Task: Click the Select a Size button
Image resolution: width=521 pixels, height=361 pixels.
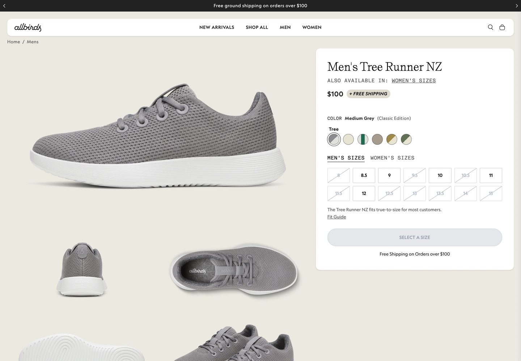Action: (x=415, y=238)
